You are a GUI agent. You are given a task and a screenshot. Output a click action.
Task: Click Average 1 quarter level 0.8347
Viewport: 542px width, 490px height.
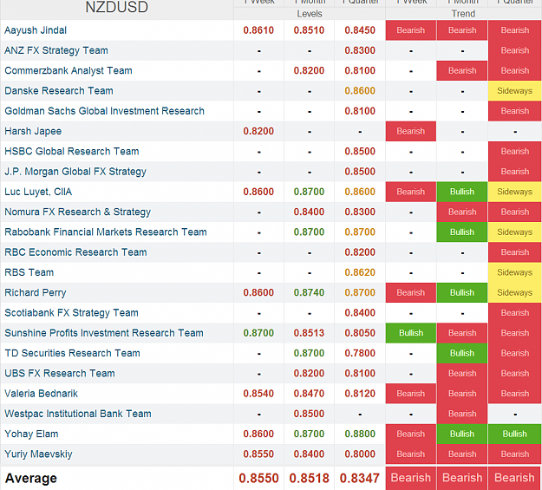coord(360,478)
